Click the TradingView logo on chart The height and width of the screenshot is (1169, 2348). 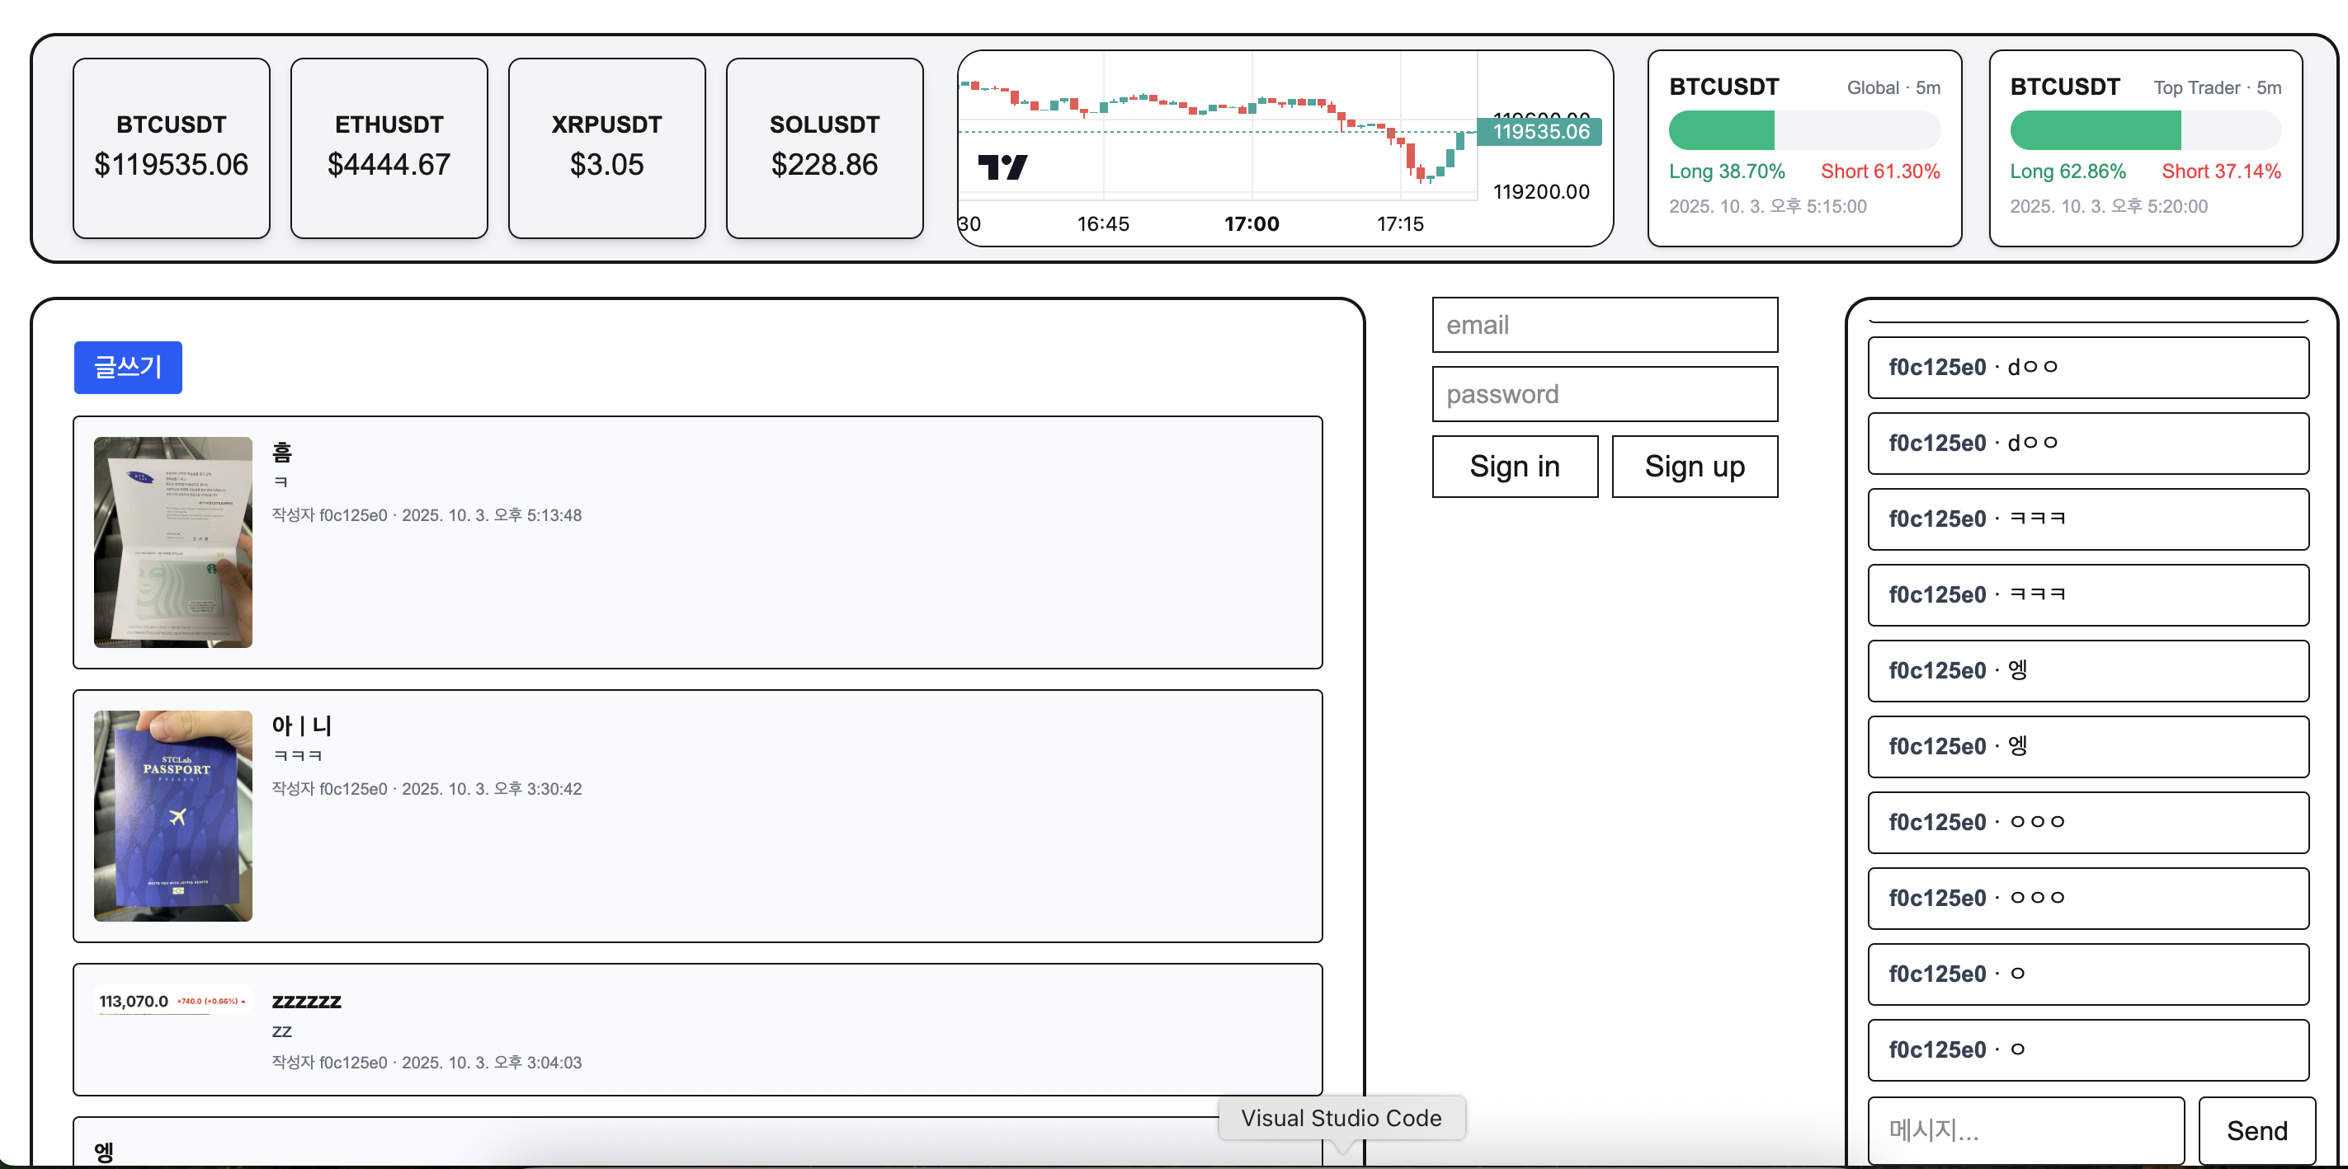point(1002,167)
